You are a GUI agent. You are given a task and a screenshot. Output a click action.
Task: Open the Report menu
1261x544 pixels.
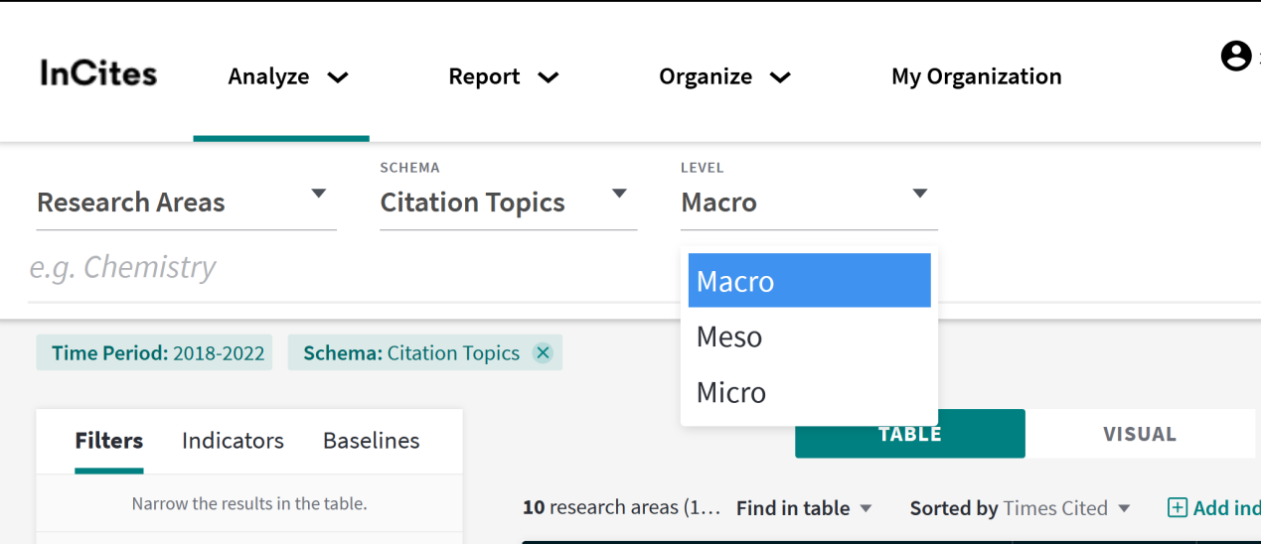pos(503,76)
